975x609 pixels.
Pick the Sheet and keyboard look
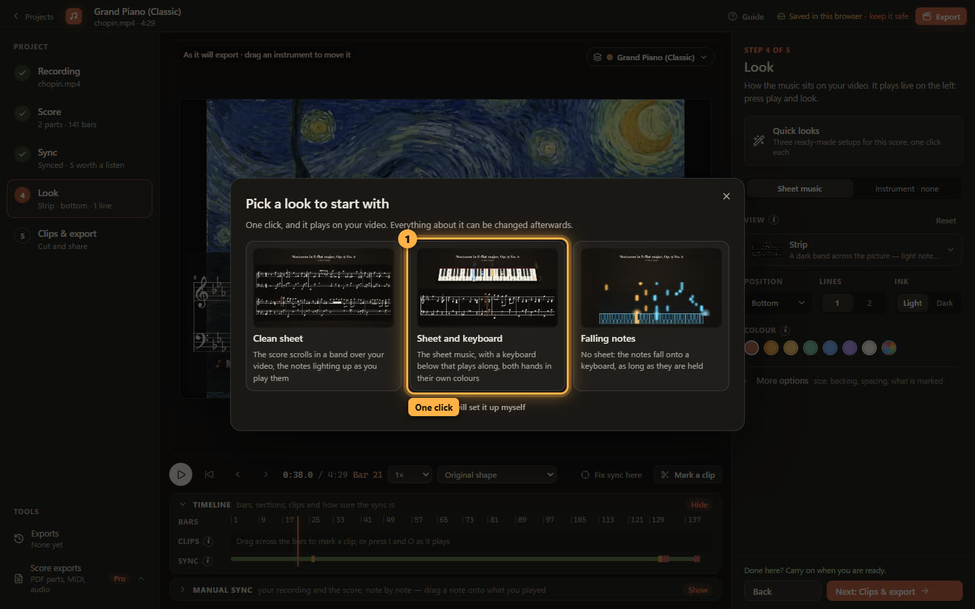487,316
